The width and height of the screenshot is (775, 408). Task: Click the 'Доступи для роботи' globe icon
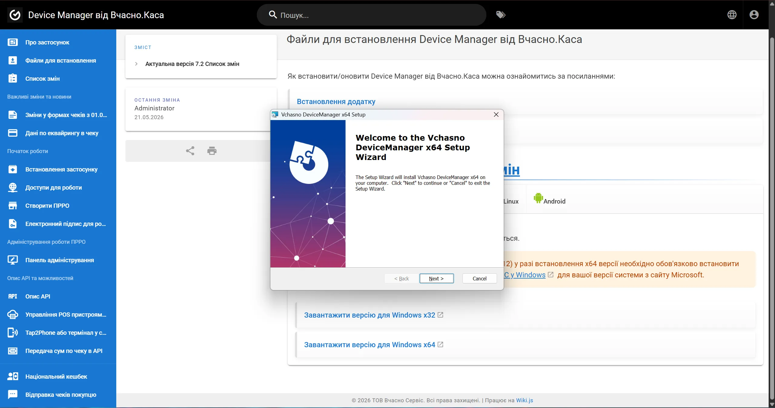13,188
